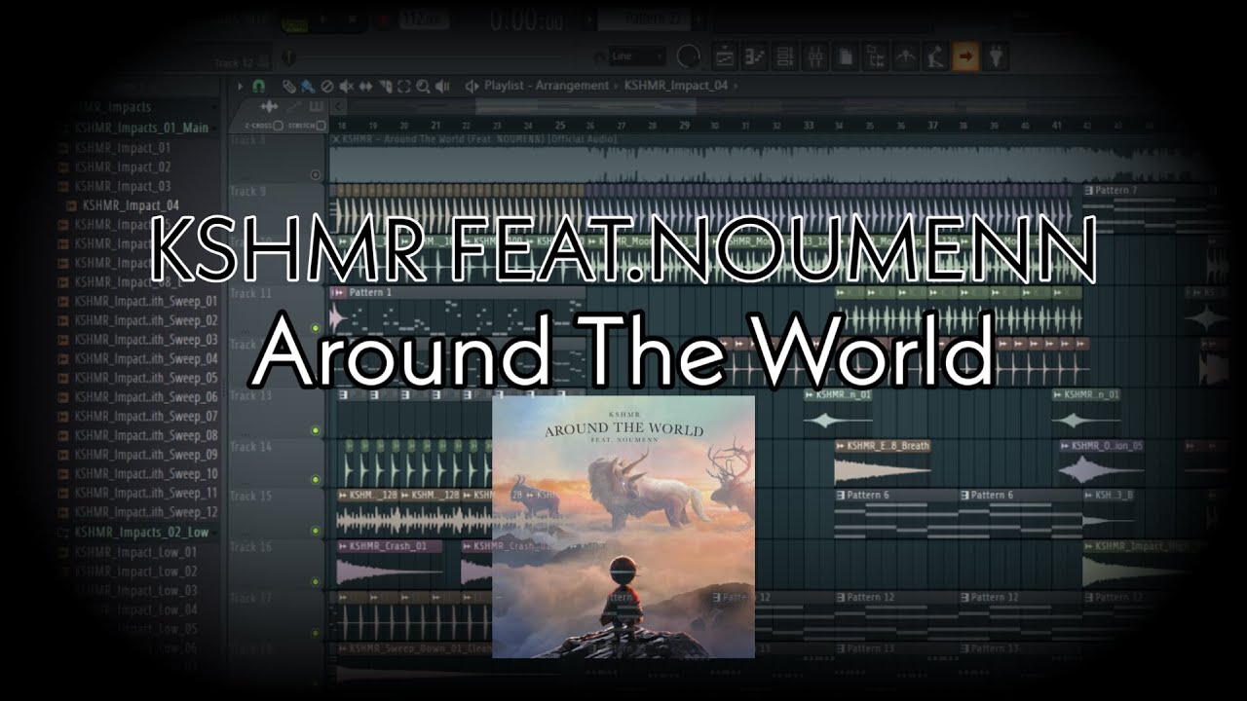Open the Mixer view icon

click(x=814, y=57)
